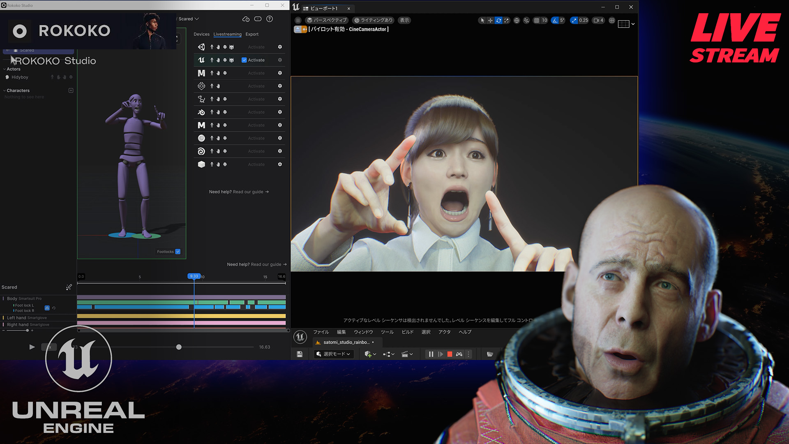This screenshot has height=444, width=789.
Task: Open the selection mode dropdown in Unreal
Action: point(333,354)
